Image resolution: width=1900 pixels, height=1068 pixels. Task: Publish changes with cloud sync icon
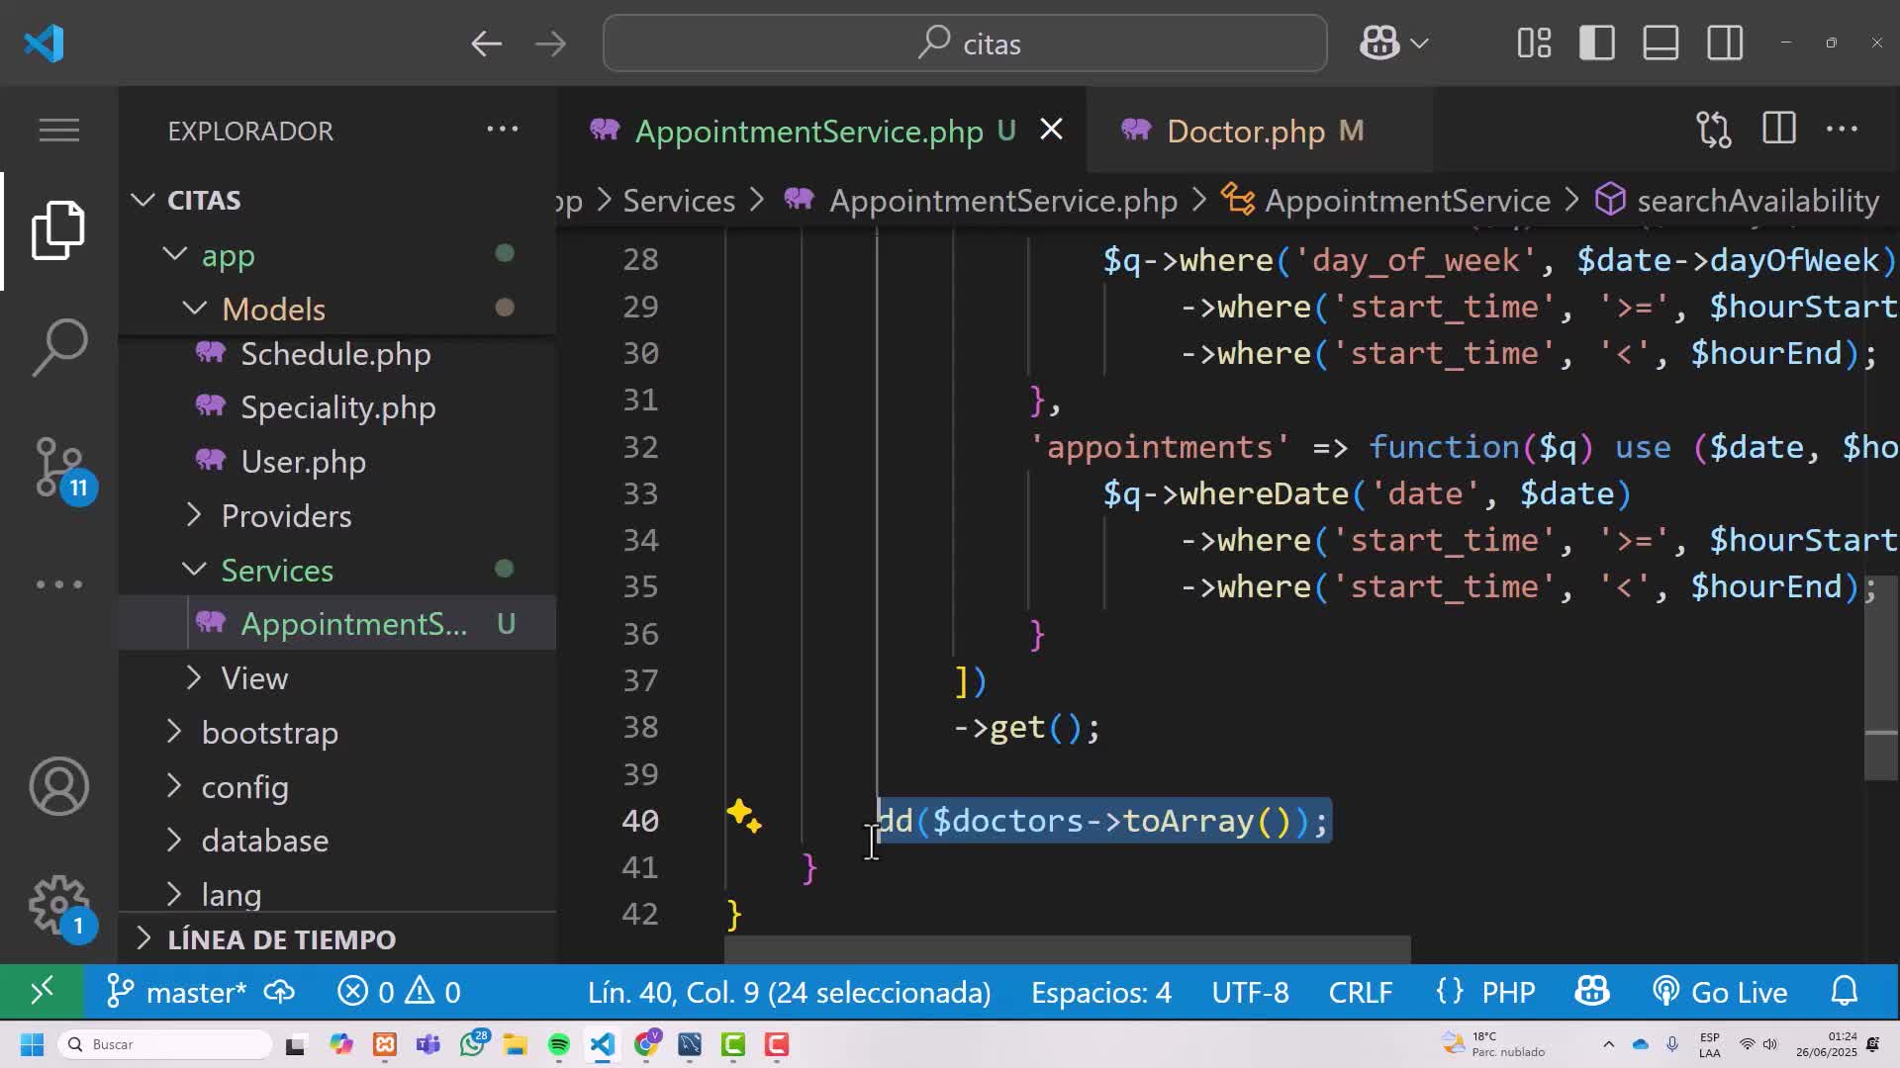tap(280, 992)
